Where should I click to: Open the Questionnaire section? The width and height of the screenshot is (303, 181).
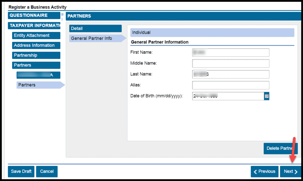pyautogui.click(x=34, y=15)
